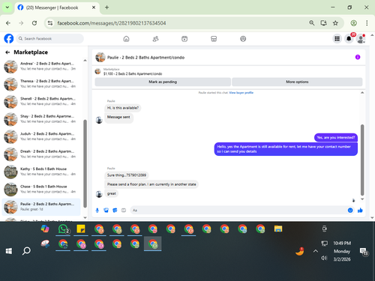Click the 'Please send a floor plan' message

(151, 184)
